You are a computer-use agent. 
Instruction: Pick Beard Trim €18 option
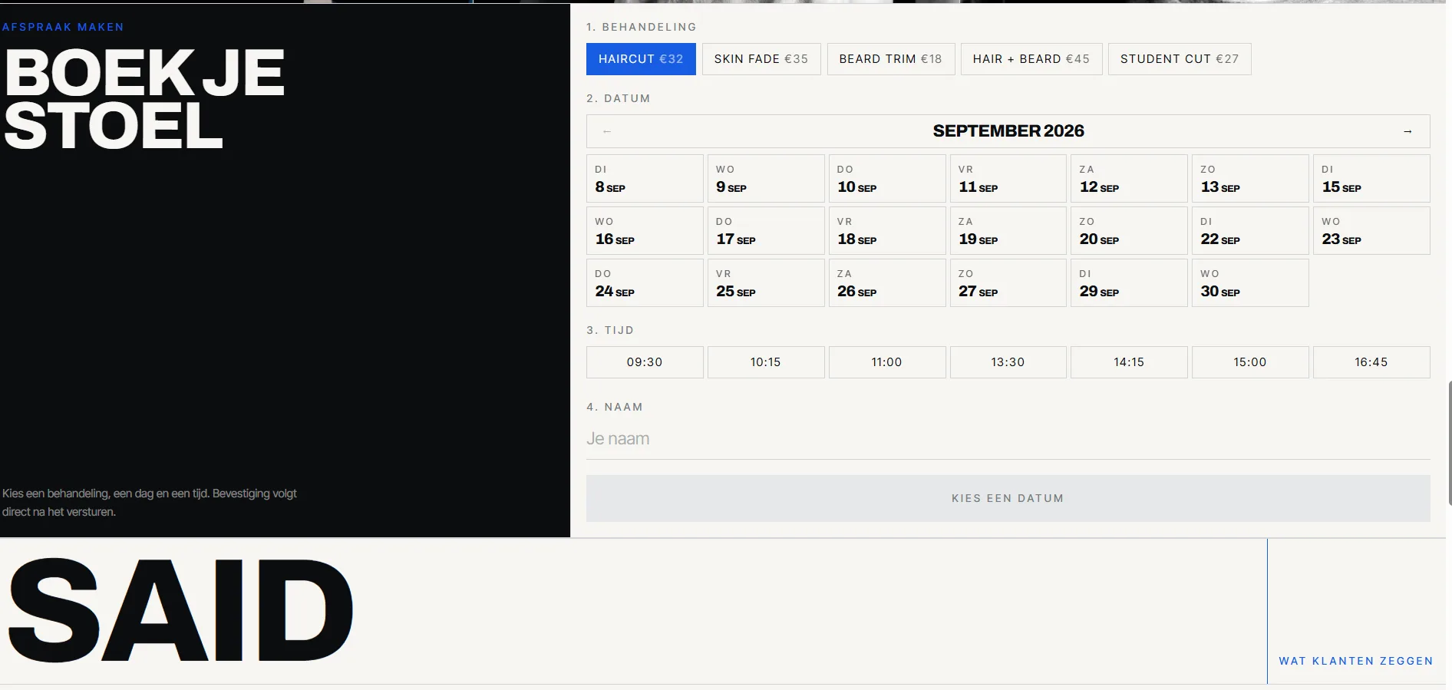pyautogui.click(x=891, y=59)
